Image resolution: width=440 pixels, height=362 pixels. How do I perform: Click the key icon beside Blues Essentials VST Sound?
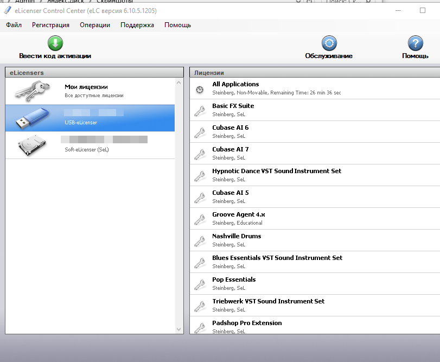(200, 263)
